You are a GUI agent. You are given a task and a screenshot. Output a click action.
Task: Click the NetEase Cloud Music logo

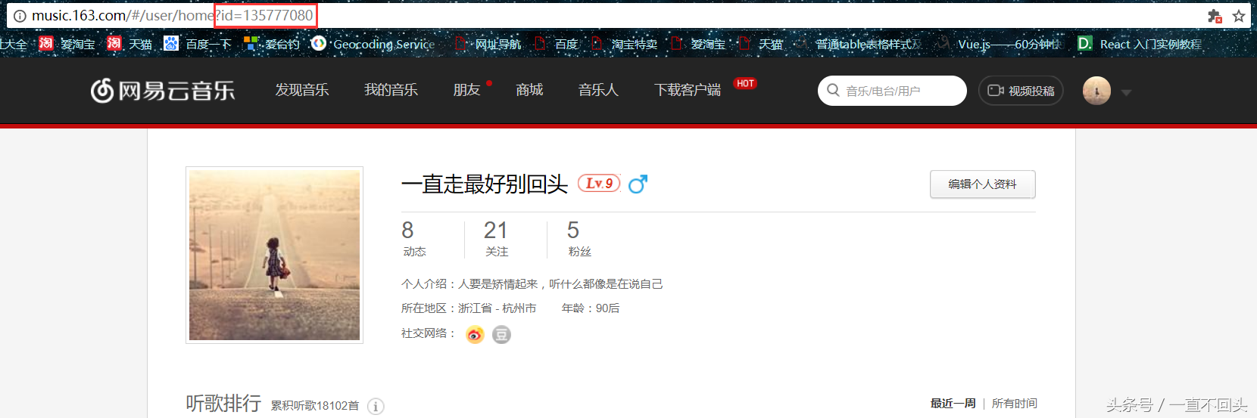tap(163, 91)
